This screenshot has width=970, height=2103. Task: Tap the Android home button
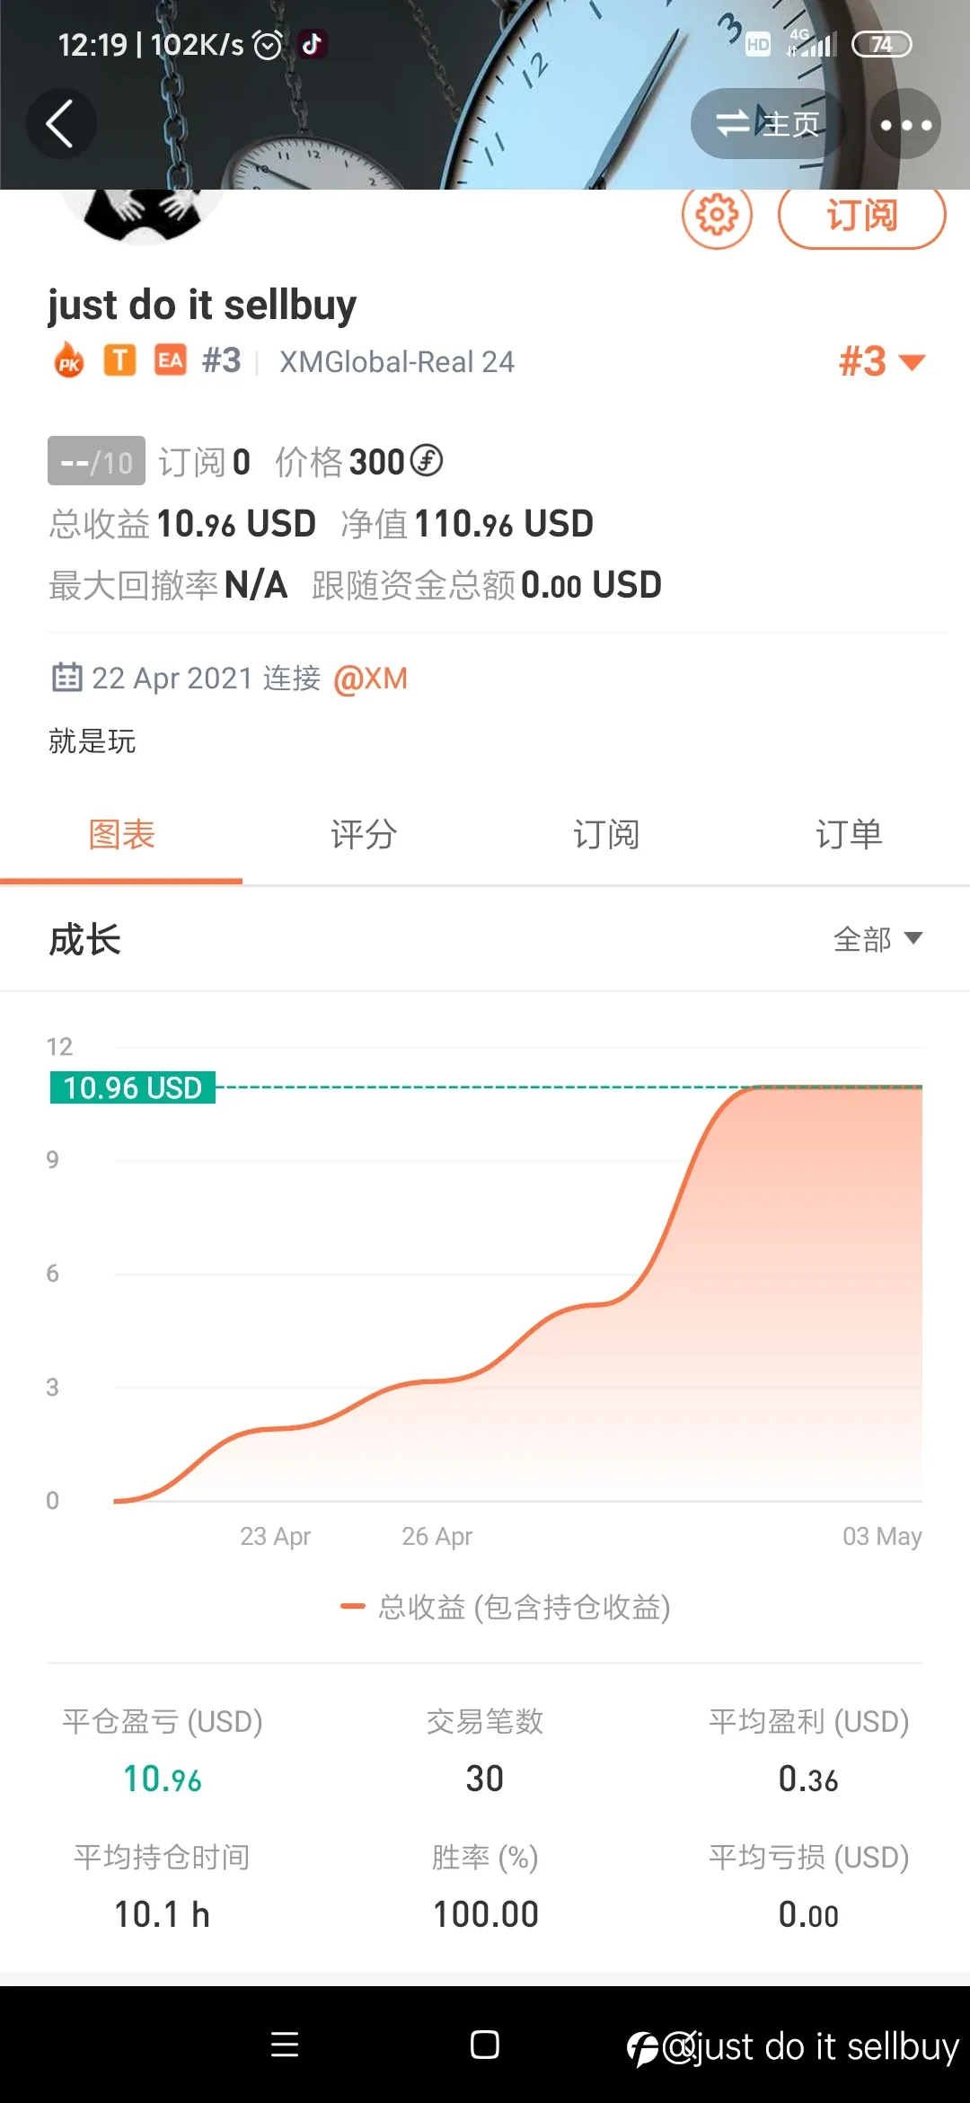pyautogui.click(x=485, y=2045)
